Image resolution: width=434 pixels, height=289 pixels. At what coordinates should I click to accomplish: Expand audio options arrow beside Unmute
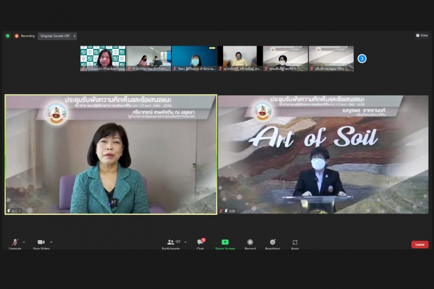point(24,242)
